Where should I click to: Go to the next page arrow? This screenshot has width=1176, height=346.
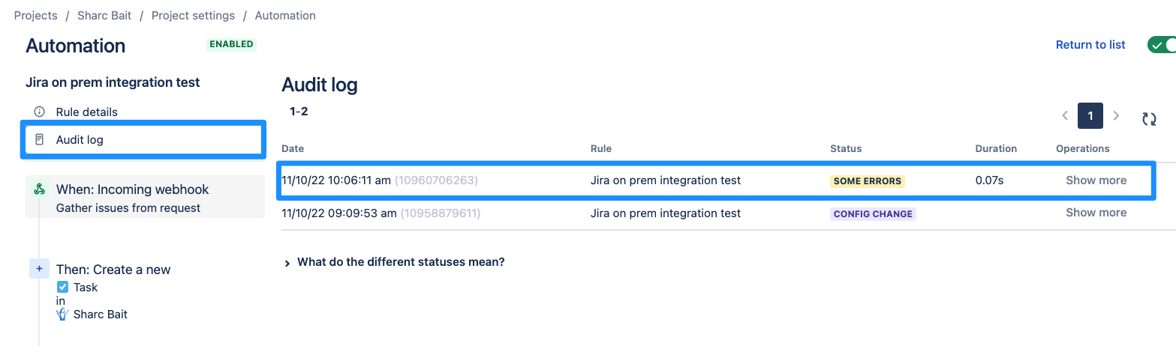coord(1116,116)
